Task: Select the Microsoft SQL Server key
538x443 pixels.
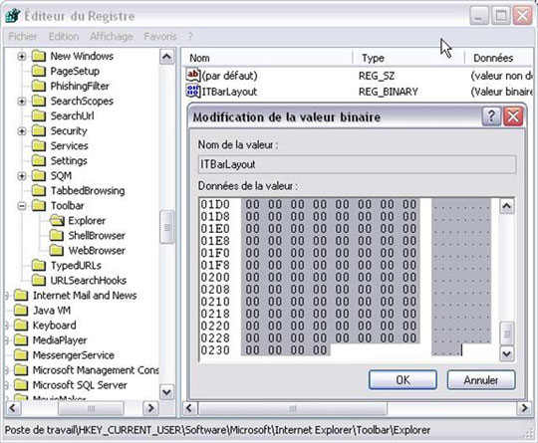Action: pos(80,385)
